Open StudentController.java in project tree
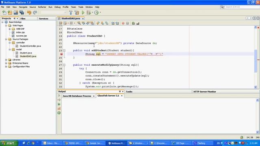 click(30, 46)
